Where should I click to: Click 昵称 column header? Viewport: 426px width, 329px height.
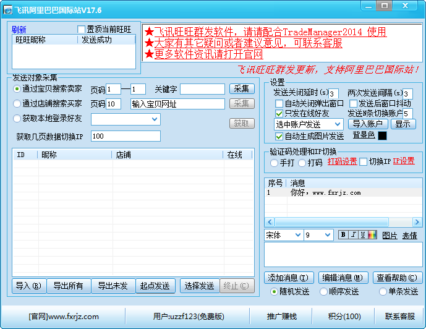click(x=75, y=155)
